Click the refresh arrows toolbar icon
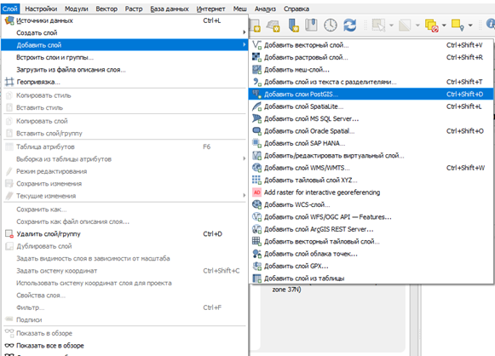This screenshot has width=495, height=356. pyautogui.click(x=350, y=25)
